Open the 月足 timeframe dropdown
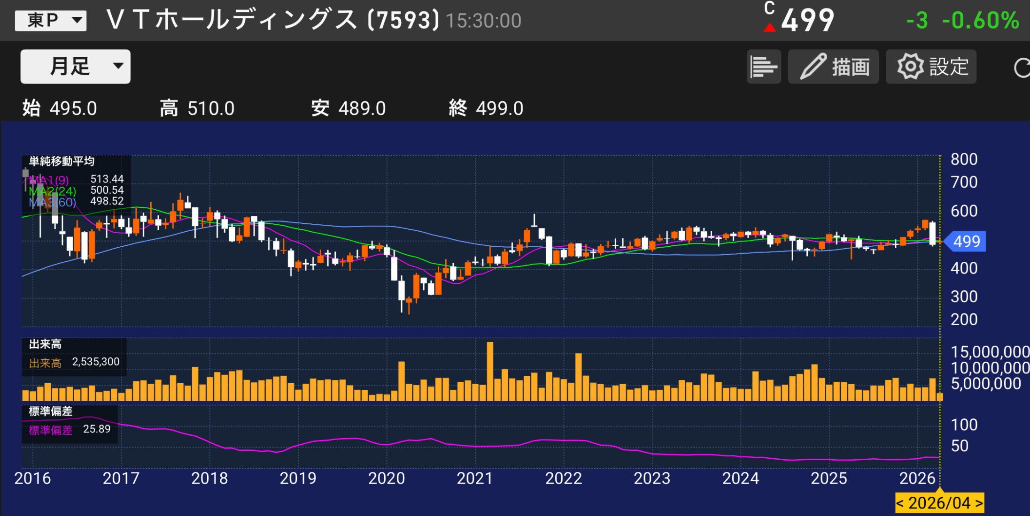The height and width of the screenshot is (516, 1030). click(74, 66)
